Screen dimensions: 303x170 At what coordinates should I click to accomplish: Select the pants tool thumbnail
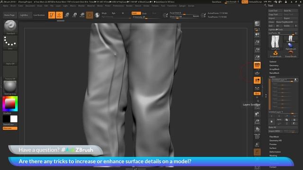coord(276,42)
